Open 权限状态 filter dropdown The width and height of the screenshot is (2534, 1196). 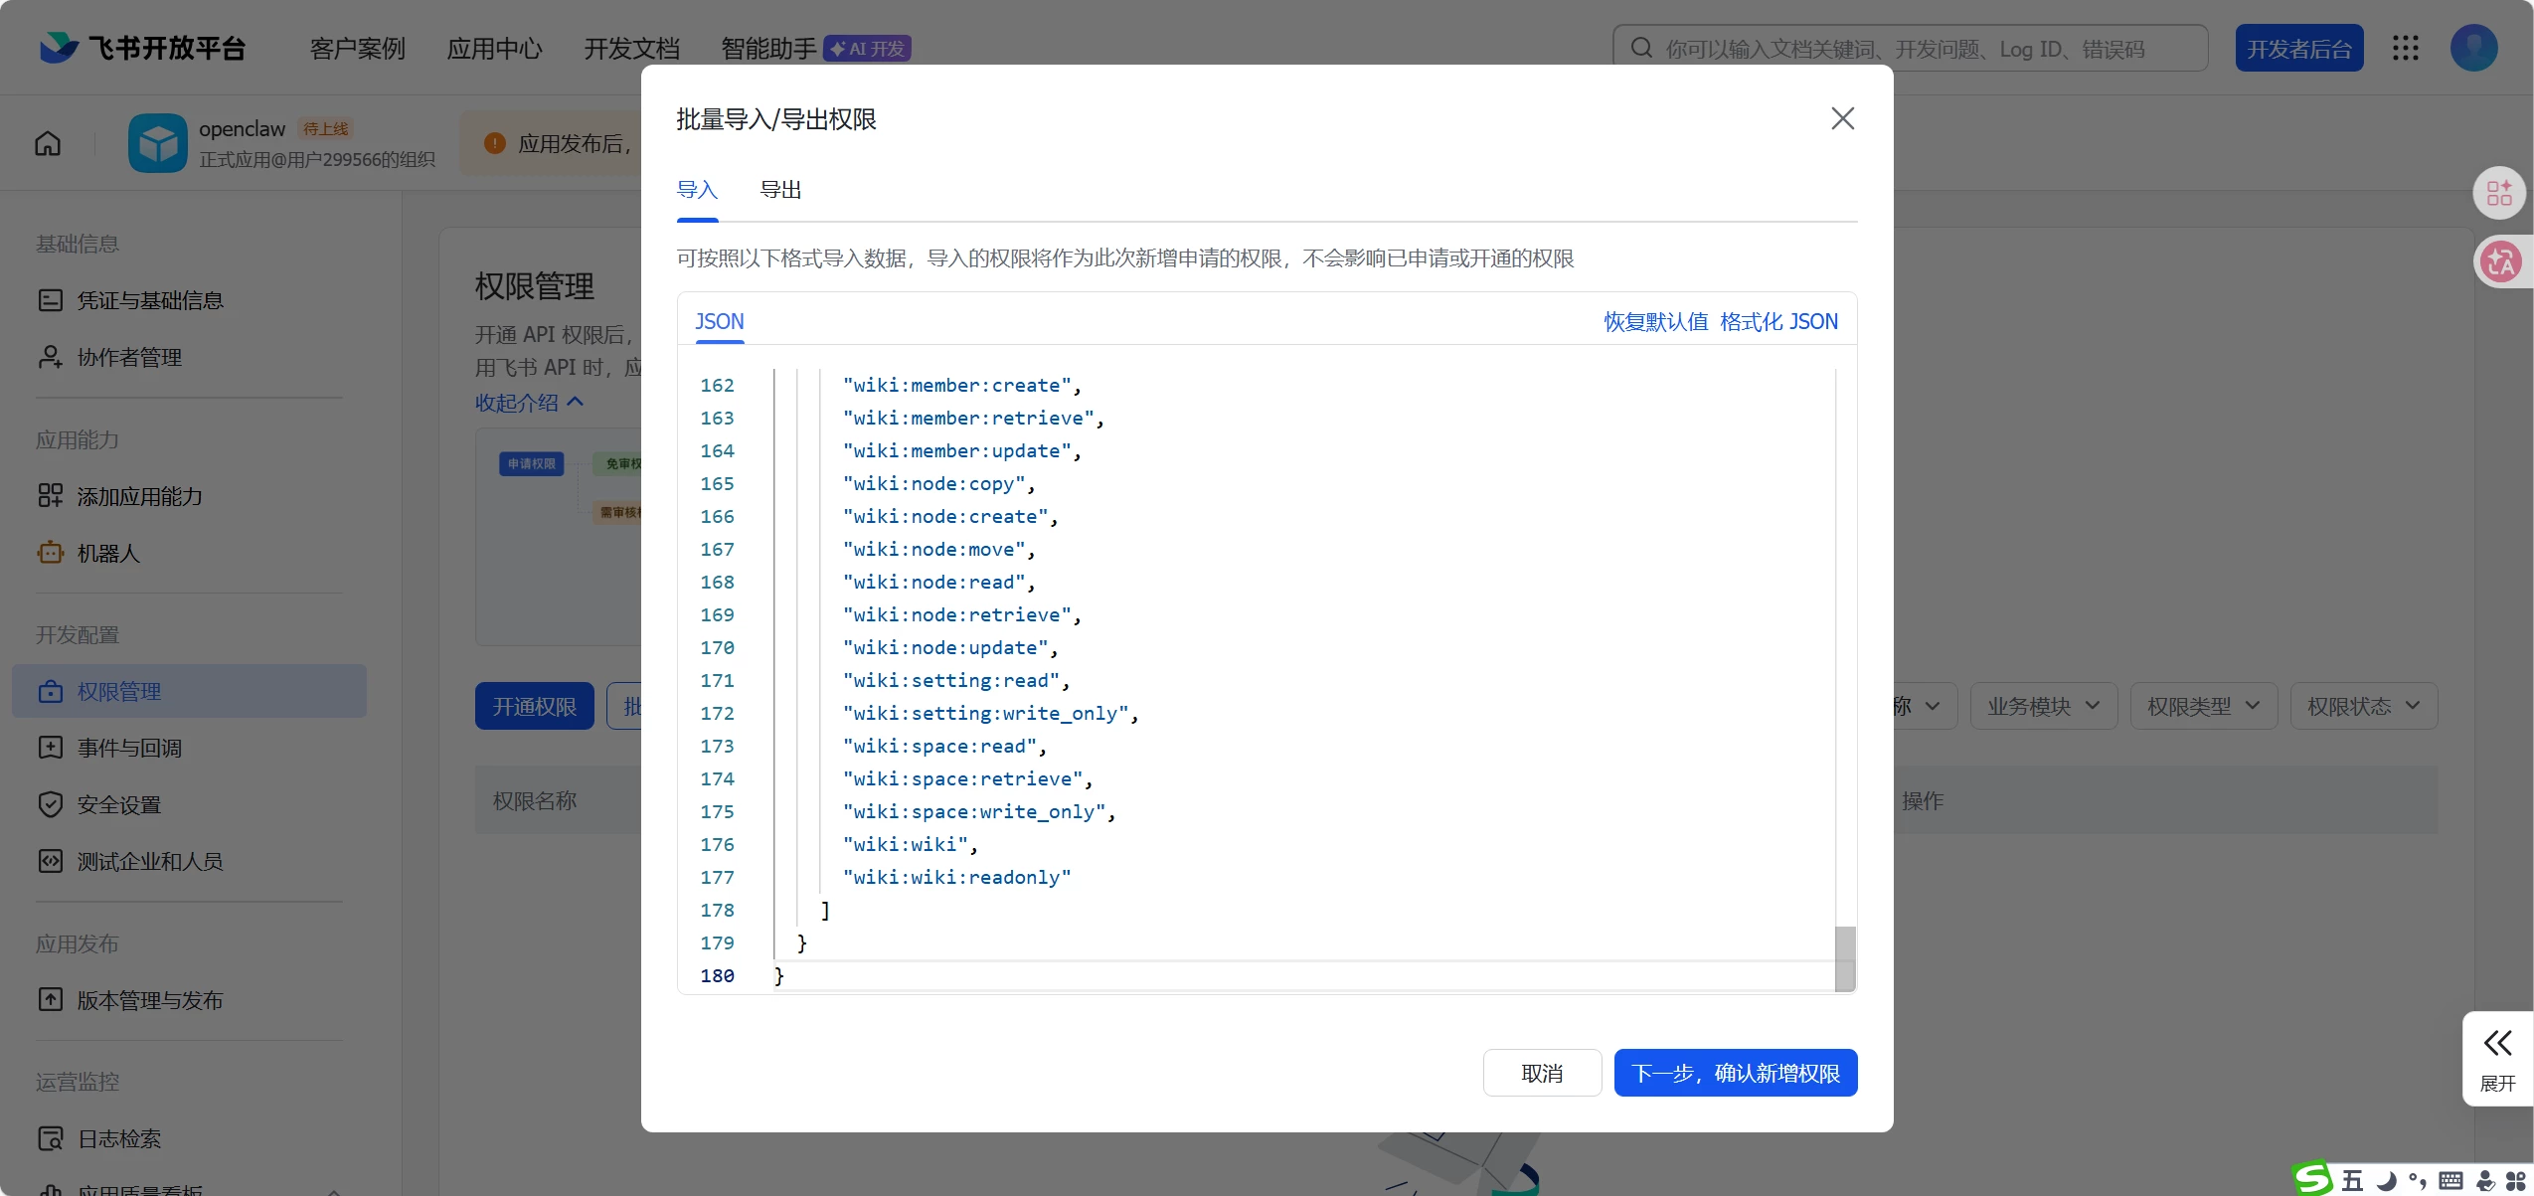pos(2363,706)
